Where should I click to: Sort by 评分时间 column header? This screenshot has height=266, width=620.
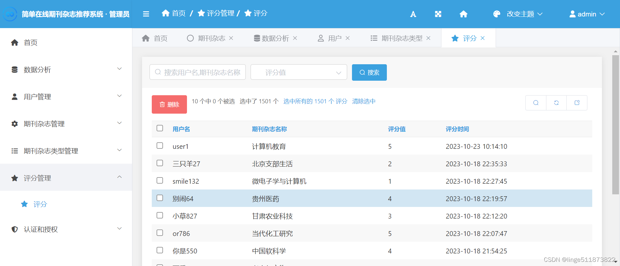(x=457, y=129)
